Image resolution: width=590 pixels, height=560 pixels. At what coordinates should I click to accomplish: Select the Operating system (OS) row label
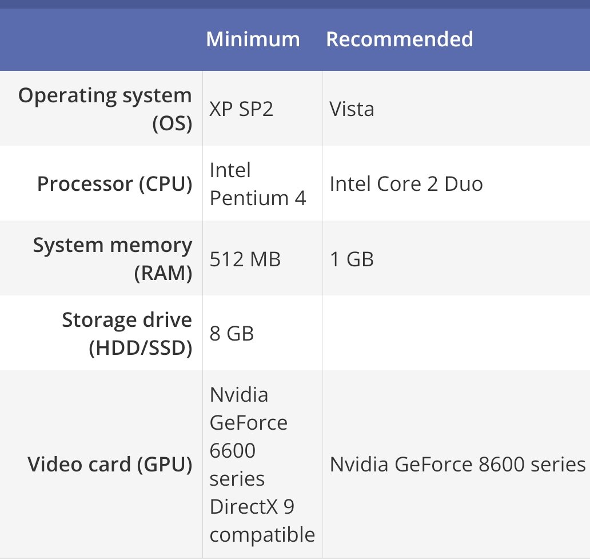tap(105, 109)
